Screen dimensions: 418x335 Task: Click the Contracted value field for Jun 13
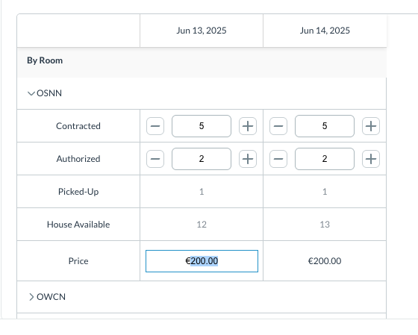[x=202, y=126]
